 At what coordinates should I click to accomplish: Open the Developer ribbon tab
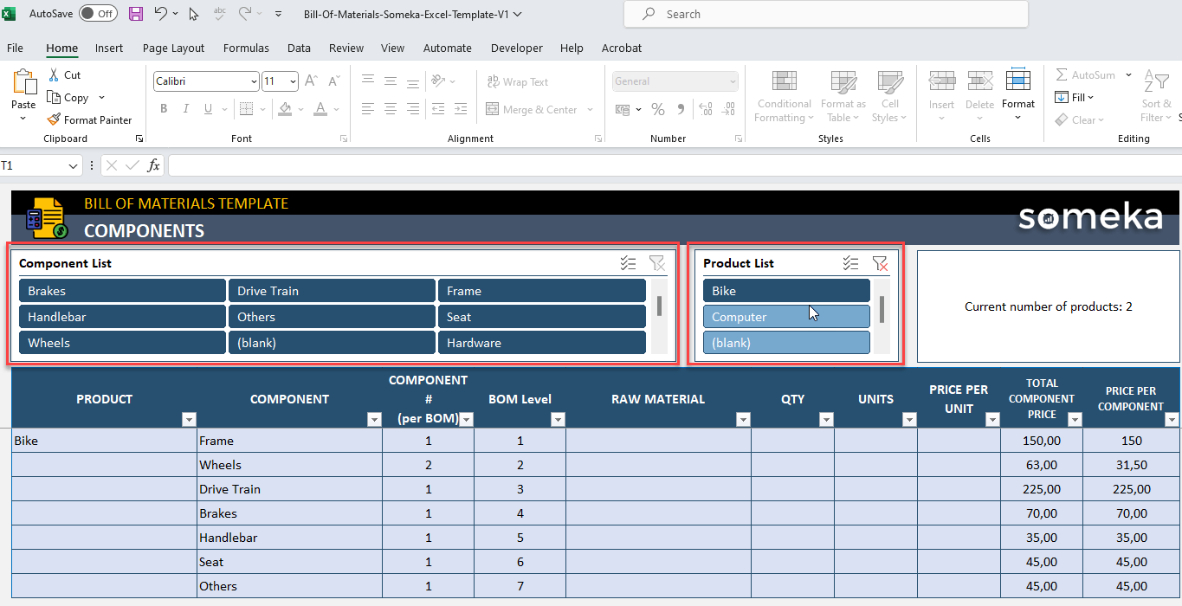[516, 48]
